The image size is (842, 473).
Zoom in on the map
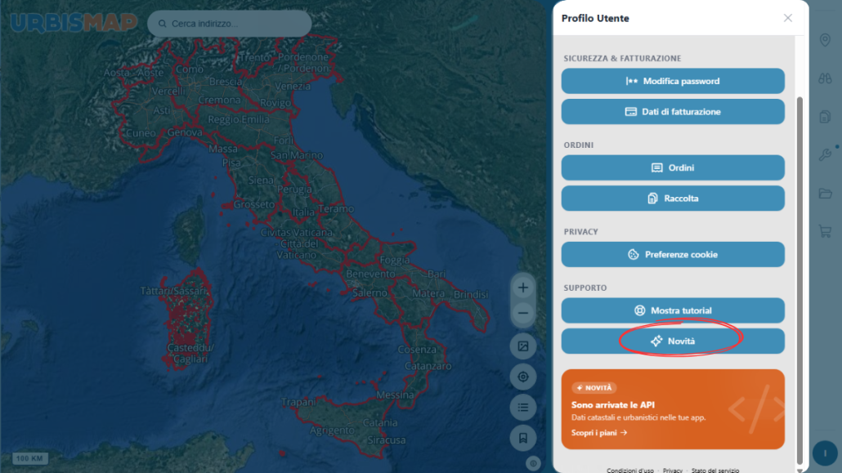[x=522, y=288]
